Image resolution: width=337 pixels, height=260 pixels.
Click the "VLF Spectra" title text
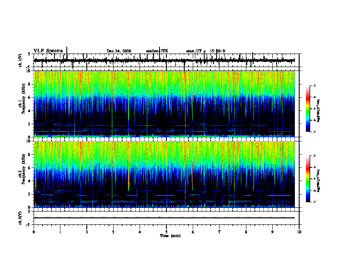coord(48,51)
